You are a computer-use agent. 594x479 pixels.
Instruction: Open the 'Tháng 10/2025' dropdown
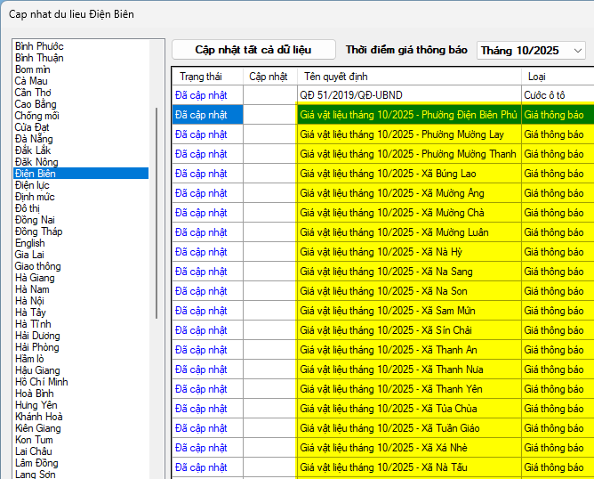click(531, 51)
